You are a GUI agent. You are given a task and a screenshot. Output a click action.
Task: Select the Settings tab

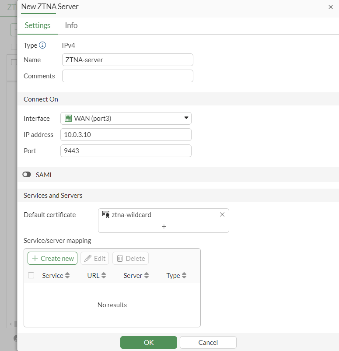click(38, 25)
